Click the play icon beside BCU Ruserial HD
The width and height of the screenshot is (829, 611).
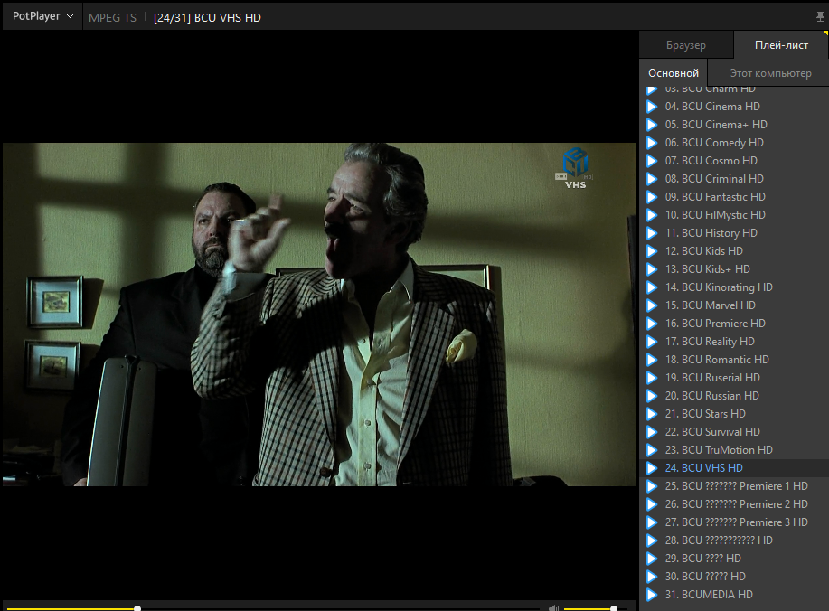tap(652, 378)
